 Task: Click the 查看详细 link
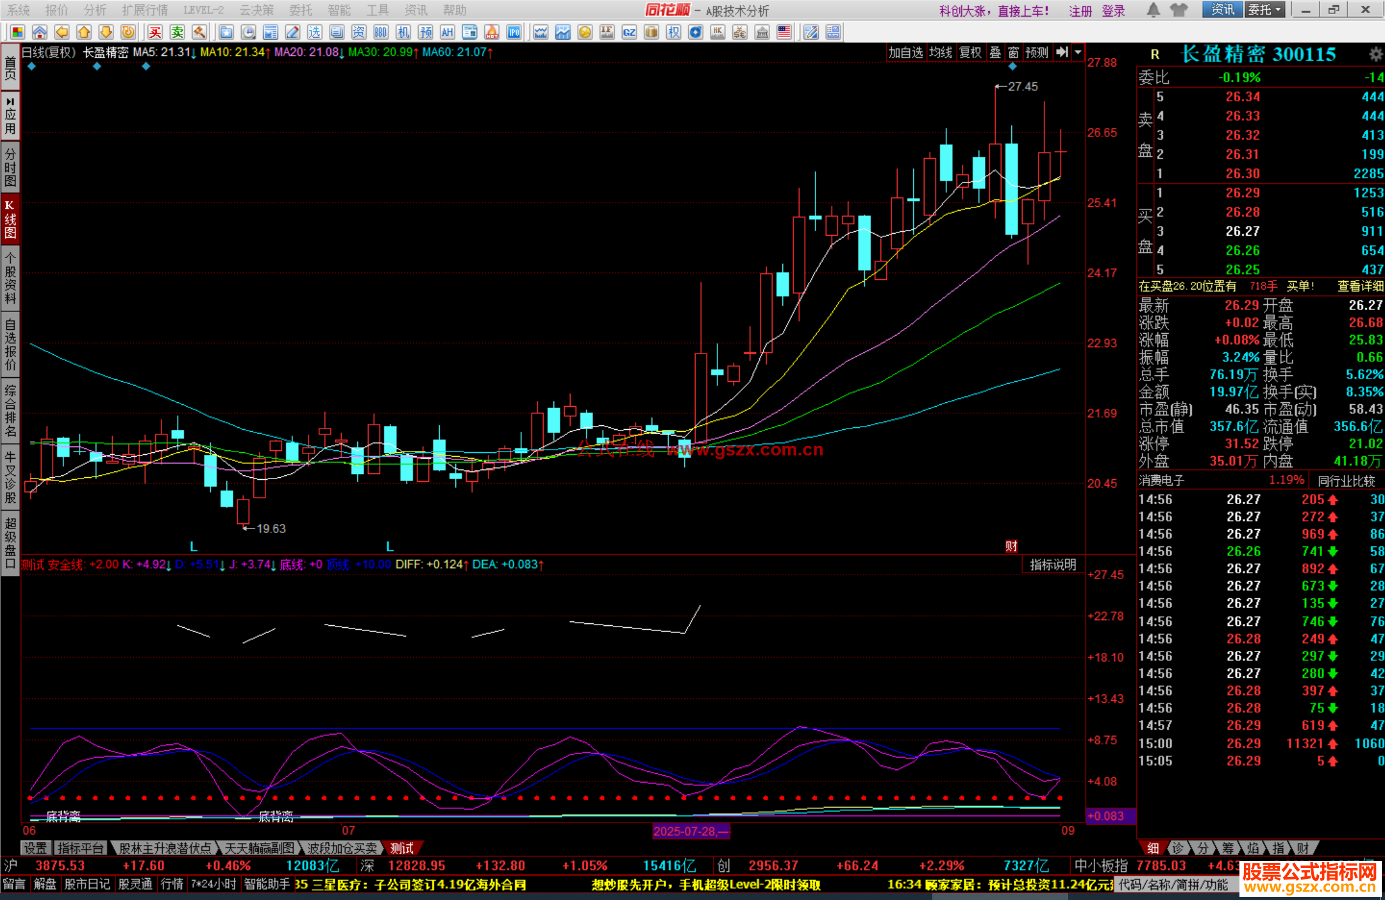pos(1360,286)
